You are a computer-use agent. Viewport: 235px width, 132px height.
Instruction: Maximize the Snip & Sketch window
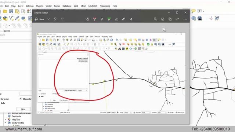pos(177,12)
